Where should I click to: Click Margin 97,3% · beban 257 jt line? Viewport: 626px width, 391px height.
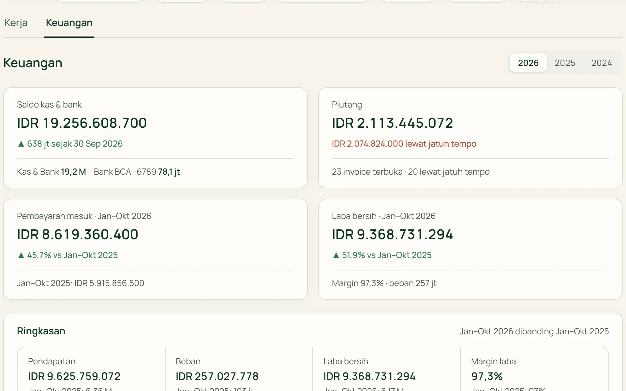point(384,283)
